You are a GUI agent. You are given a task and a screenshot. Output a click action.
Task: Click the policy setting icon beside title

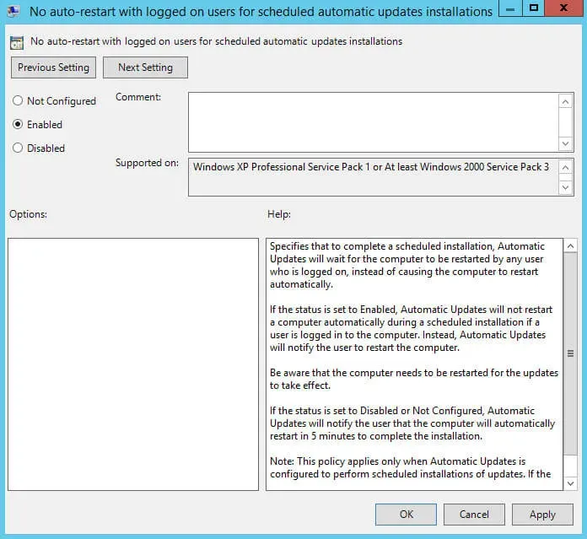pos(17,43)
